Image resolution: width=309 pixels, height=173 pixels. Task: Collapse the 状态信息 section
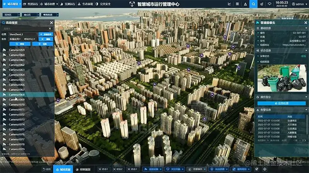(x=306, y=51)
